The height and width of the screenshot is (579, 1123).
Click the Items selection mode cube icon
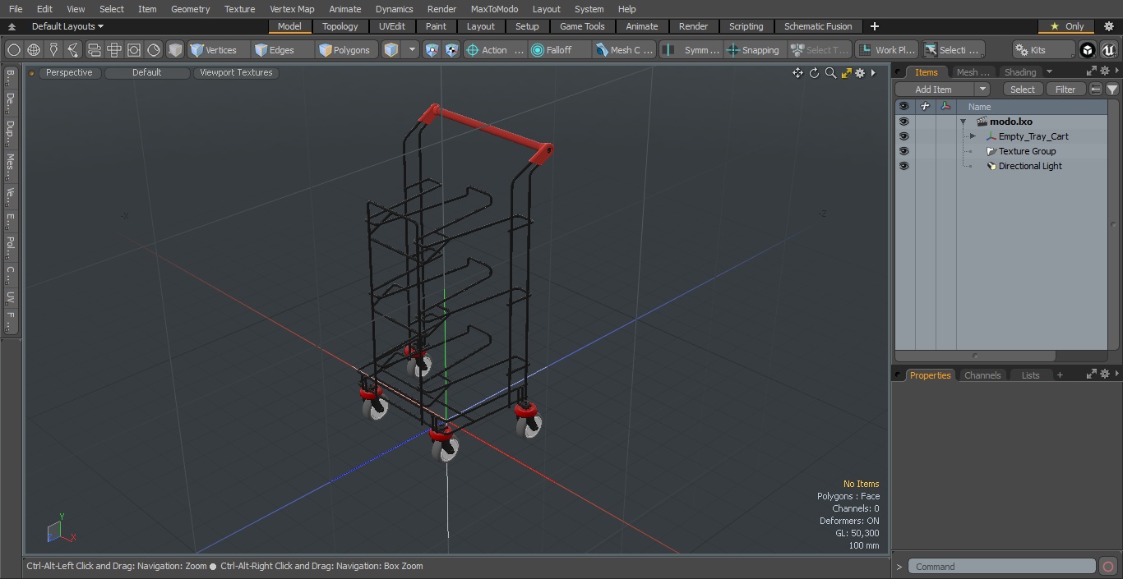pos(391,50)
